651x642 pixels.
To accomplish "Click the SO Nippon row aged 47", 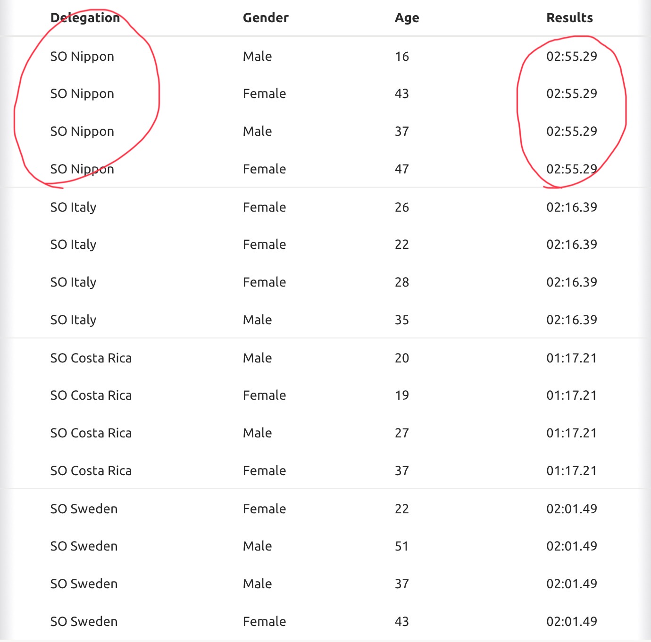I will tap(325, 169).
